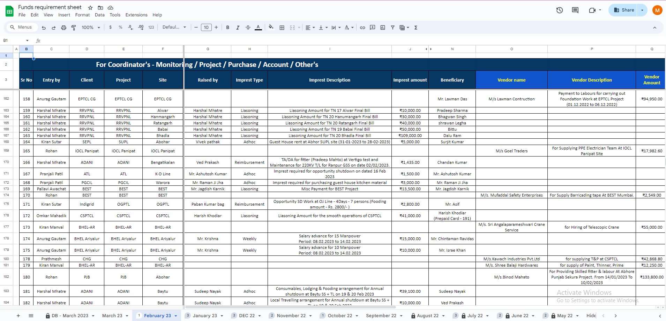Open the vertical align dropdown
Image resolution: width=666 pixels, height=321 pixels.
[x=323, y=28]
